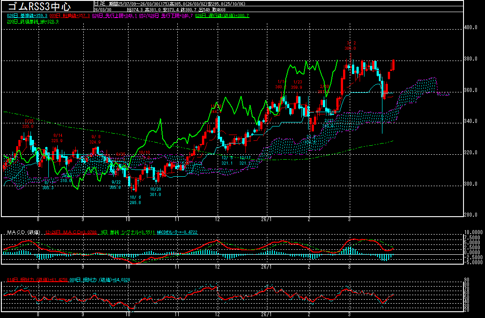The height and width of the screenshot is (318, 485).
Task: Click the 9/22 low marker label
Action: coord(116,184)
